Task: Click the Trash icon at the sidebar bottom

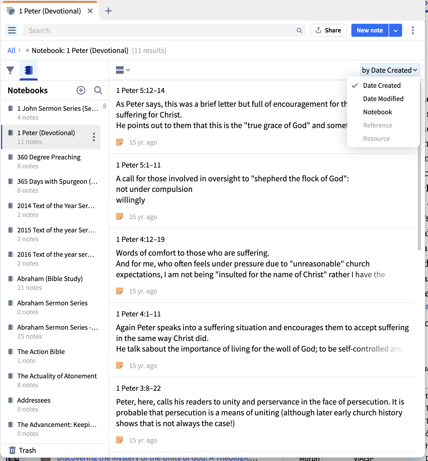Action: [12, 450]
